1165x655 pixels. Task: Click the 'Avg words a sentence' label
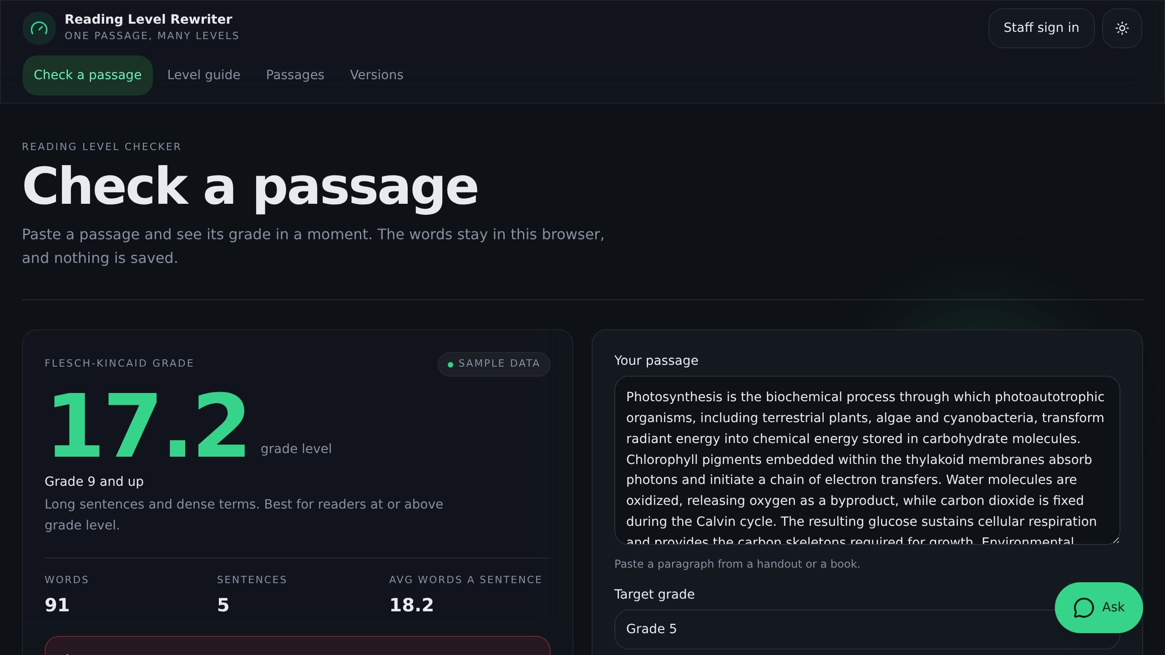[466, 580]
